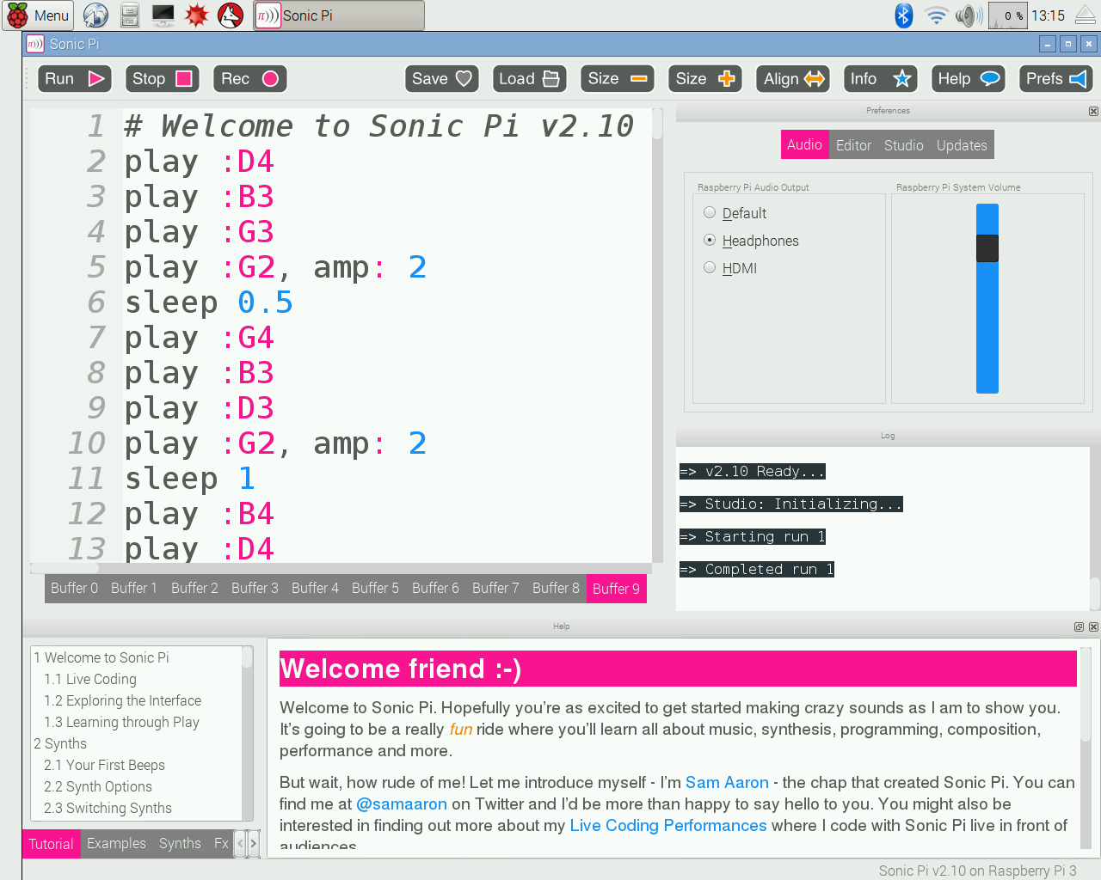Switch to the Audio preferences tab
Screen dimensions: 1101x880
click(x=804, y=144)
